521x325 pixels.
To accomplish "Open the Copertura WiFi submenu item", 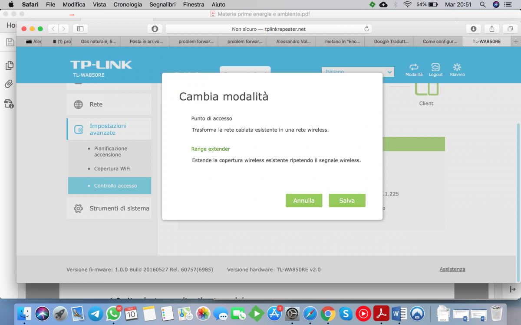I will pyautogui.click(x=112, y=169).
